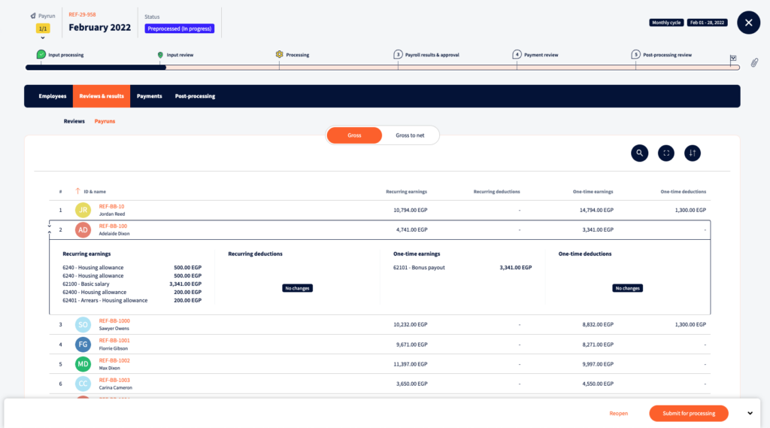Click the fullscreen expand icon

coord(665,153)
